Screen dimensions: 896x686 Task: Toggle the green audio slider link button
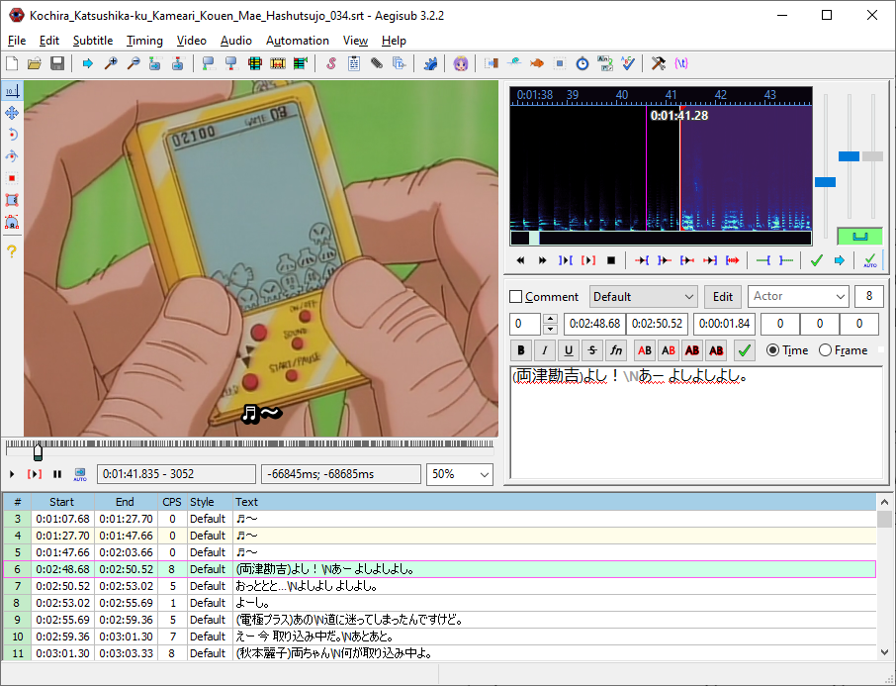coord(859,237)
